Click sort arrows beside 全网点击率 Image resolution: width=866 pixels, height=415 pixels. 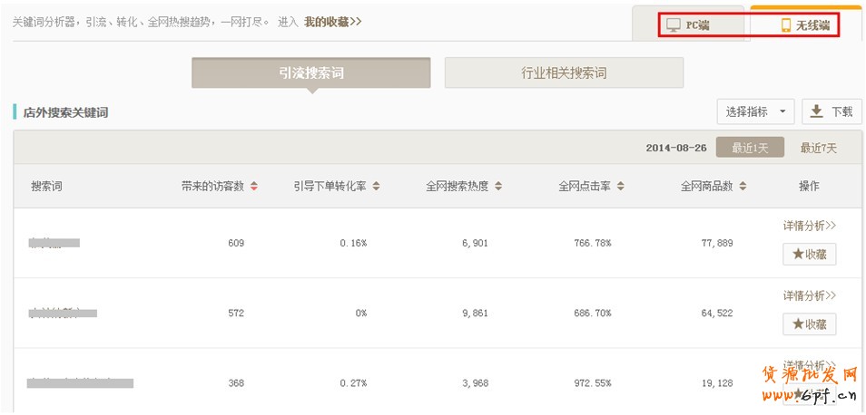[620, 187]
